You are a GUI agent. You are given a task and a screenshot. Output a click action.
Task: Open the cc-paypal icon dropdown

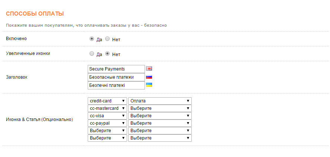(107, 123)
